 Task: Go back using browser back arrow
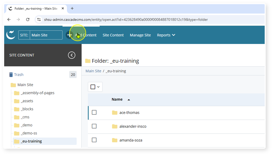tap(9, 20)
